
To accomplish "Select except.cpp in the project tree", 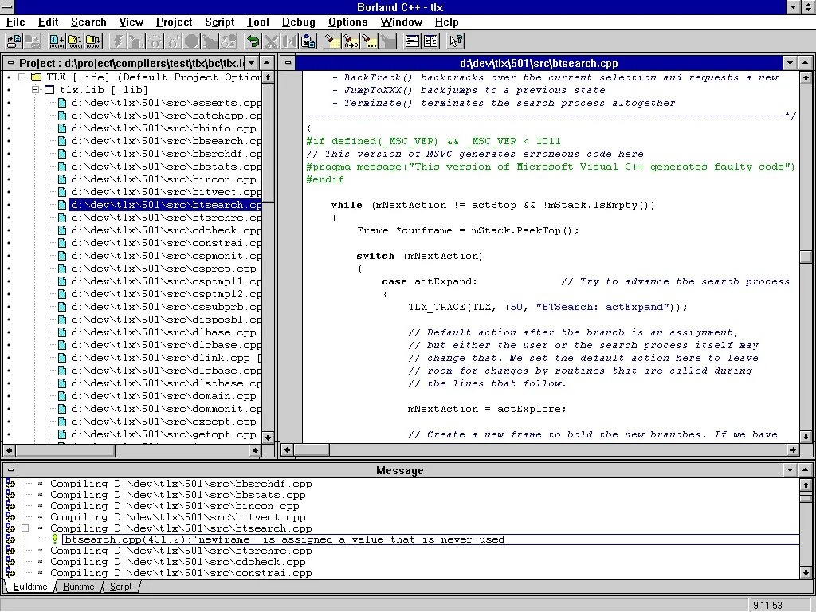I will (163, 422).
